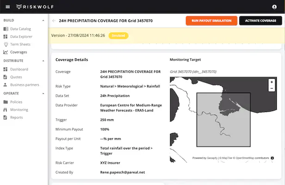The width and height of the screenshot is (285, 185).
Task: Go to Coverages
Action: tap(19, 52)
